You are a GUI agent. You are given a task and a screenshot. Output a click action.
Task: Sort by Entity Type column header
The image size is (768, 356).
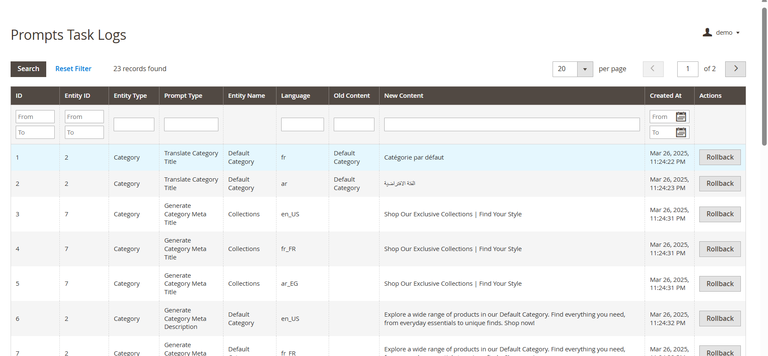134,96
